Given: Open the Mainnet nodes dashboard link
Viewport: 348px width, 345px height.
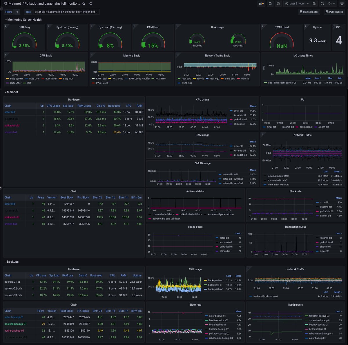Looking at the screenshot, I should [x=309, y=12].
